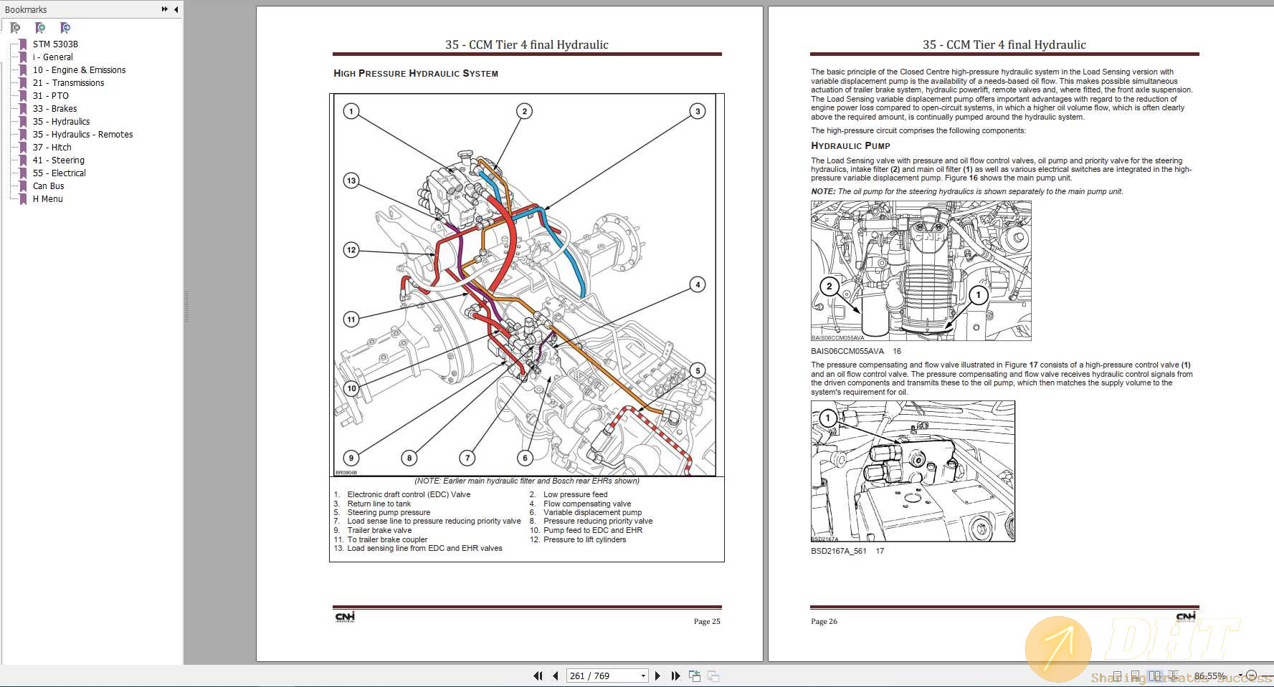Open the H Menu bookmark

click(x=47, y=198)
